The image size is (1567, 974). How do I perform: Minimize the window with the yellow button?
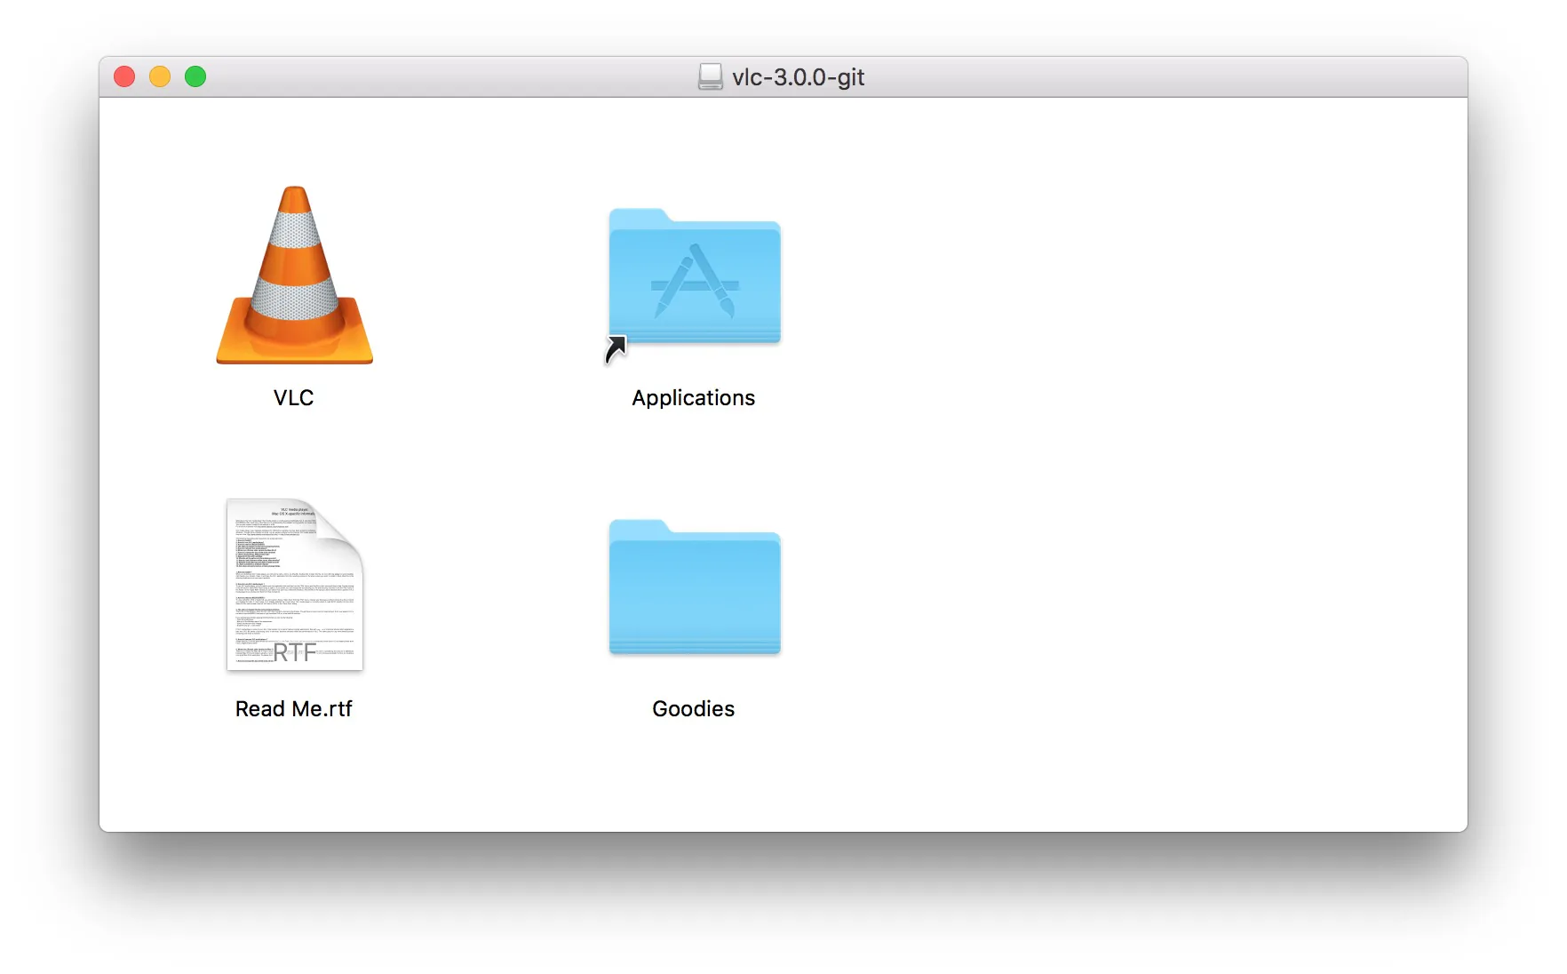click(160, 77)
